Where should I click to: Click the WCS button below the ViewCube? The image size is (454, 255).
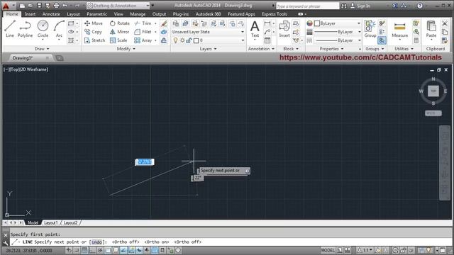tap(433, 113)
